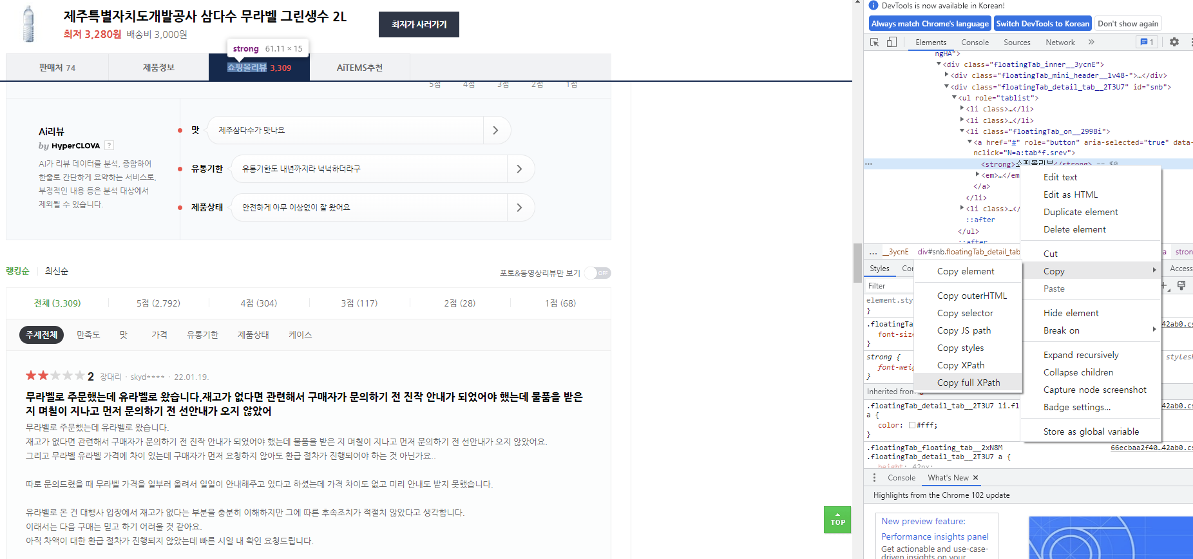Choose Copy JS path

[x=968, y=330]
